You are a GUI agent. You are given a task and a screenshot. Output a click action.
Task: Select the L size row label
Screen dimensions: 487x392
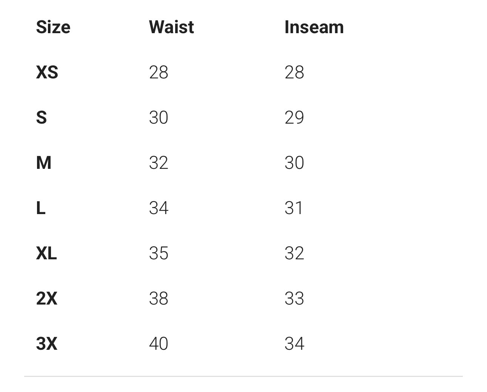[x=41, y=208]
